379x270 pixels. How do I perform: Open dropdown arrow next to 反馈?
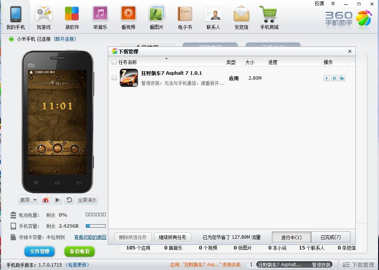[x=333, y=3]
